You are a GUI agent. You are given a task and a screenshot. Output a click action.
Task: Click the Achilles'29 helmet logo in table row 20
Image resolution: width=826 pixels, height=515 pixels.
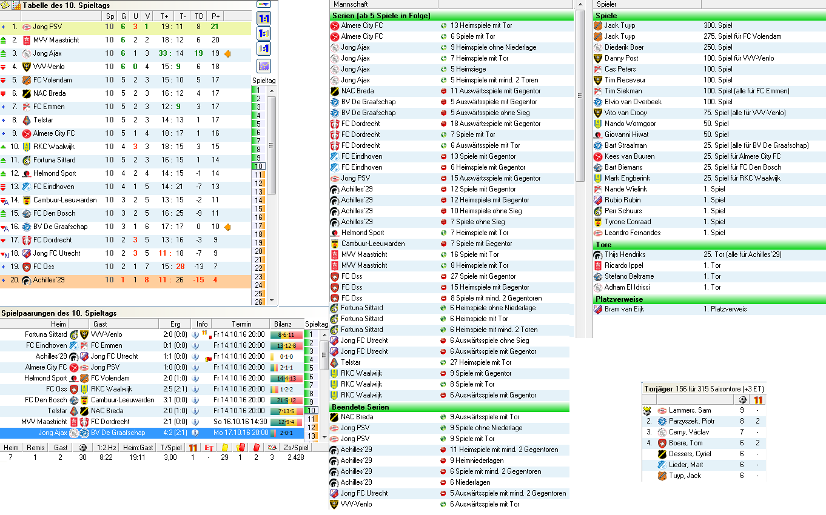[x=26, y=280]
